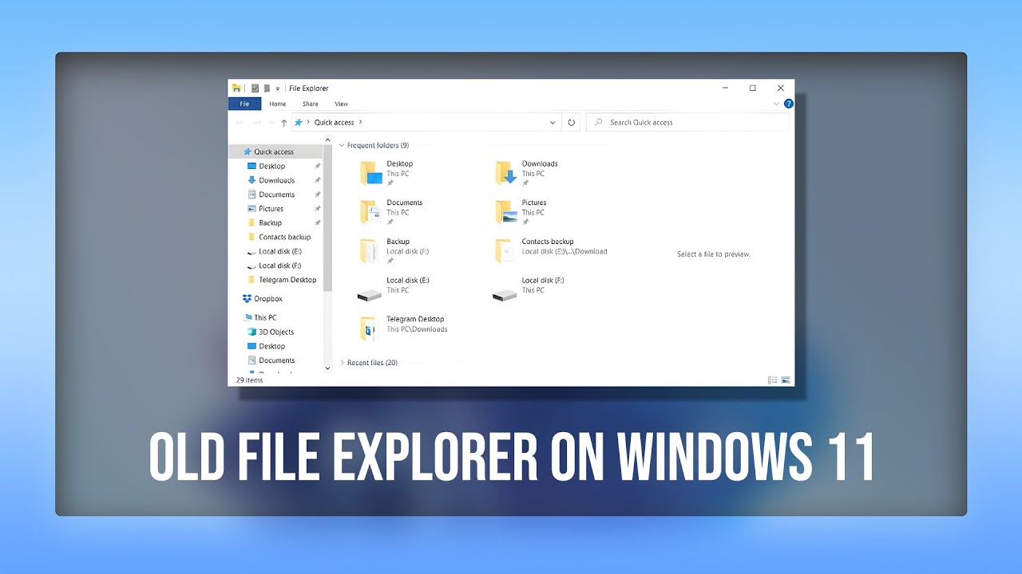Expand the ribbon with the chevron

click(777, 104)
